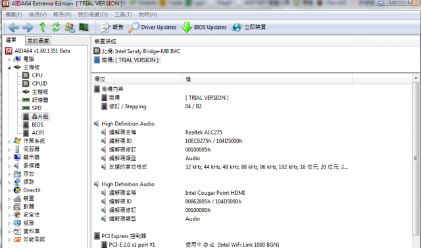Select 北橋: Intel Sandy Bridge-MB IMC device
Screen dimensions: 421x248
tap(137, 51)
